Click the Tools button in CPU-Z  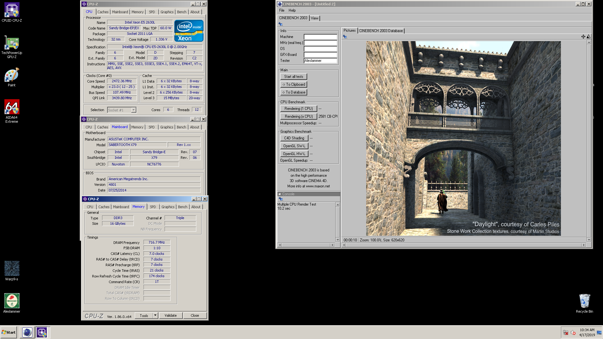(x=144, y=315)
